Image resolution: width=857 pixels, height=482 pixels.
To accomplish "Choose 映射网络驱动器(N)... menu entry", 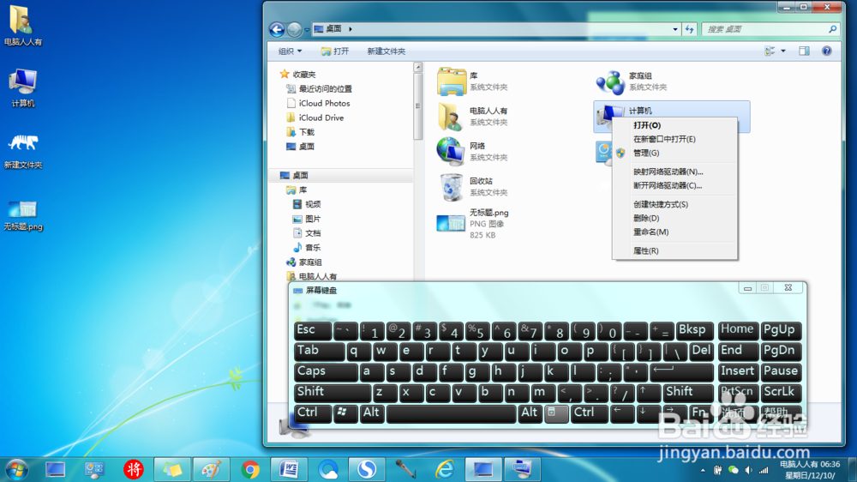I will tap(674, 172).
